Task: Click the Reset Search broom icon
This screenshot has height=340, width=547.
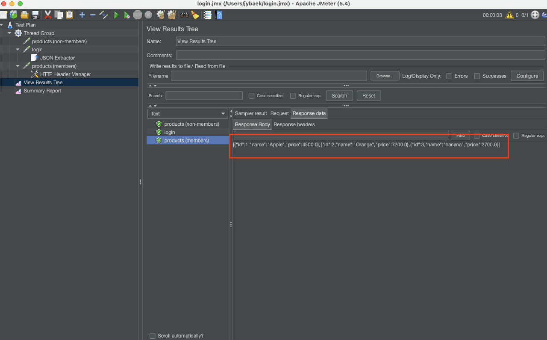Action: pos(195,15)
